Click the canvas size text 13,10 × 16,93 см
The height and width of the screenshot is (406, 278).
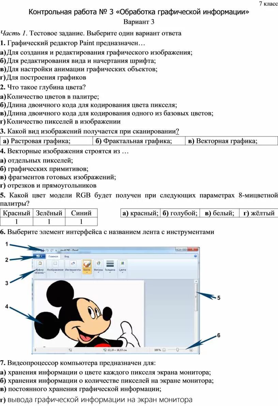point(117,350)
